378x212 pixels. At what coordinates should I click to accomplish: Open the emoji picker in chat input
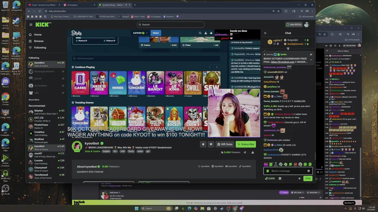309,171
